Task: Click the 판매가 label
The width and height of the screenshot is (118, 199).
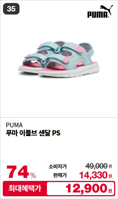Action: (x=60, y=175)
